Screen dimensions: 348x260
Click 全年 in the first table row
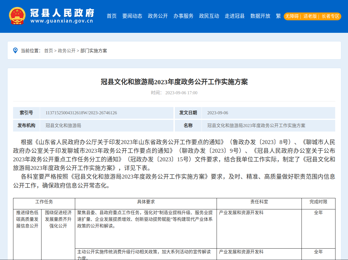[x=318, y=213]
